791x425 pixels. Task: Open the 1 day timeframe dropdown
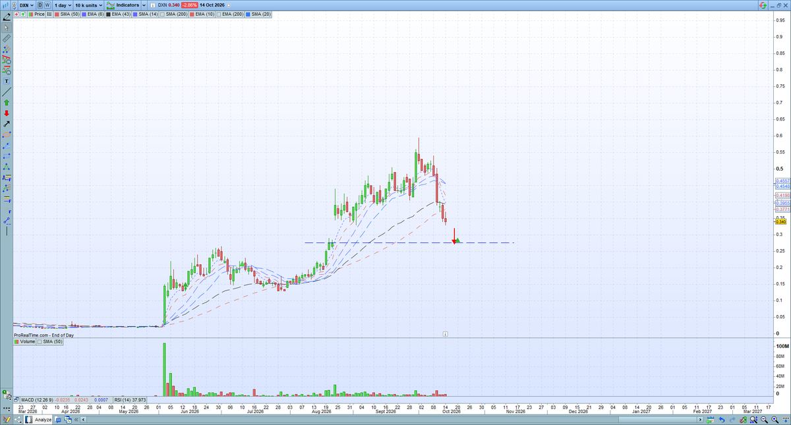click(63, 5)
